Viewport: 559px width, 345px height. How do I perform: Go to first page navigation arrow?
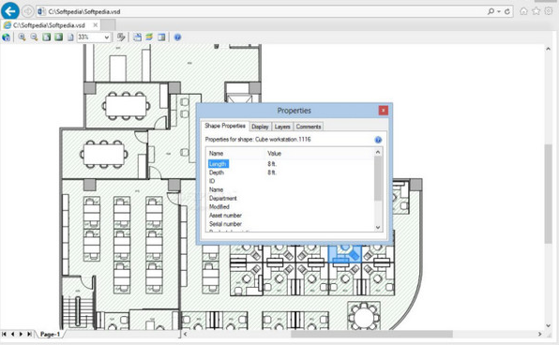4,334
